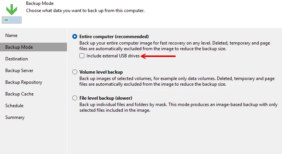This screenshot has width=282, height=154.
Task: Choose the Volume level backup radio button
Action: 75,72
